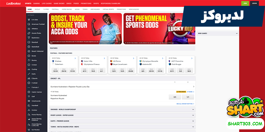Open the Bowls icon

click(29, 56)
